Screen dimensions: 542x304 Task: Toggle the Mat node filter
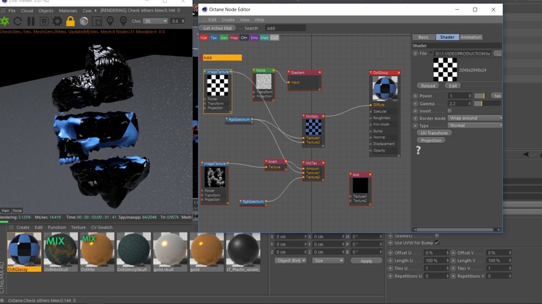pos(204,38)
